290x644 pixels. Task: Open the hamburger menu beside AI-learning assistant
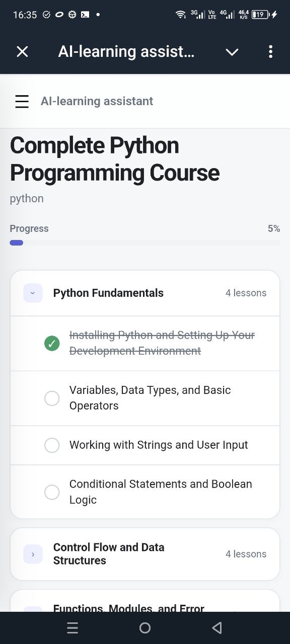[x=22, y=101]
